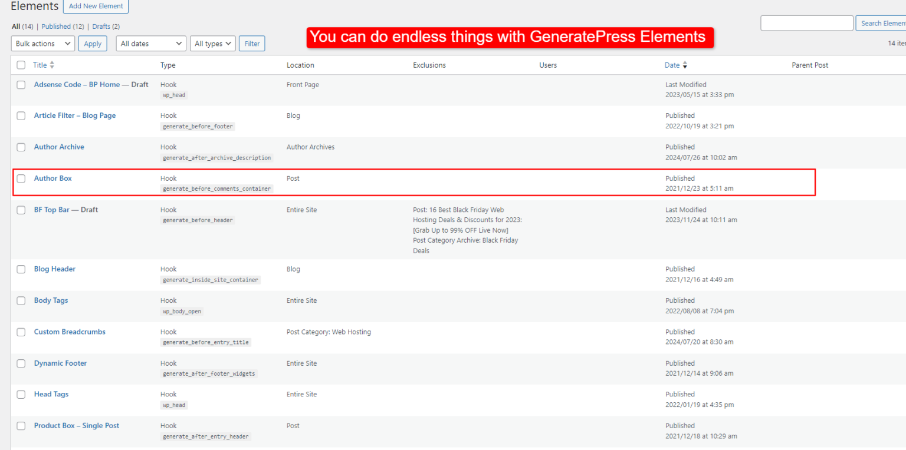Image resolution: width=906 pixels, height=450 pixels.
Task: Check the Blog Header element checkbox
Action: click(21, 269)
